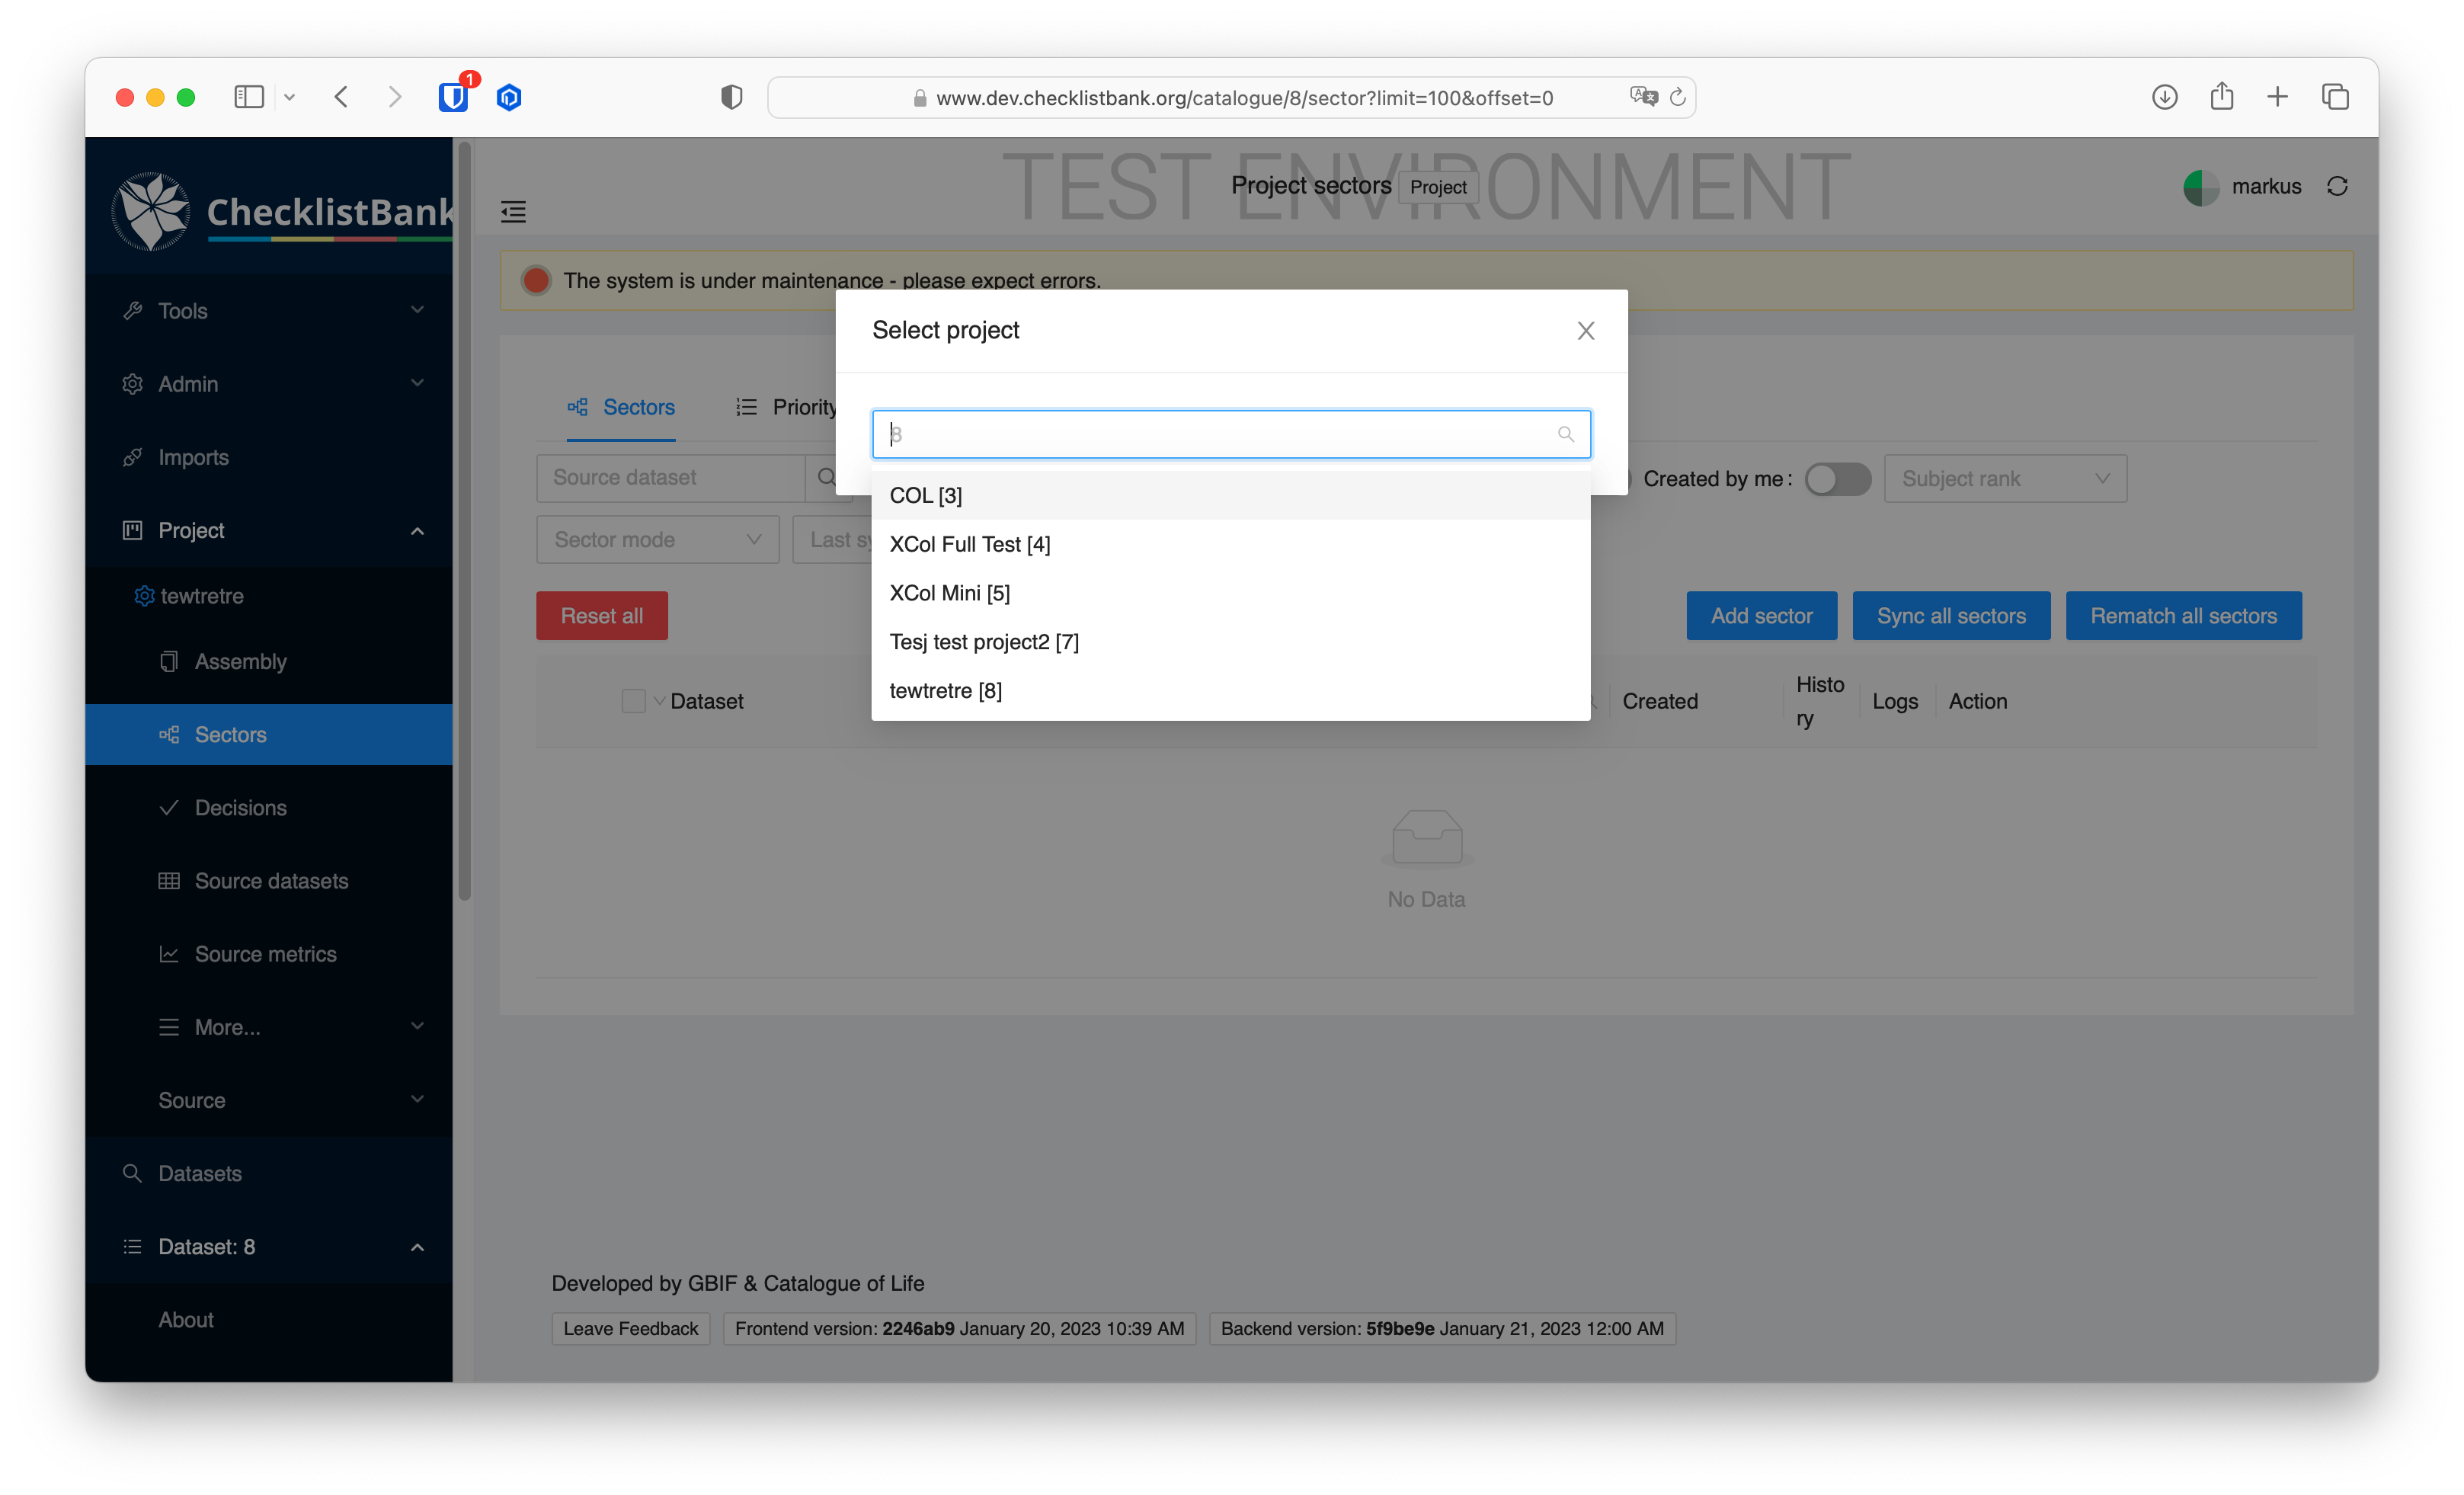Screen dimensions: 2464x1495
Task: Click the ChecklistBank logo
Action: 150,210
